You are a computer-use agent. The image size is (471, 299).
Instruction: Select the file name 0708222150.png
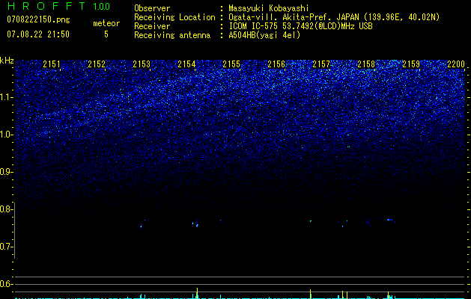coord(38,20)
